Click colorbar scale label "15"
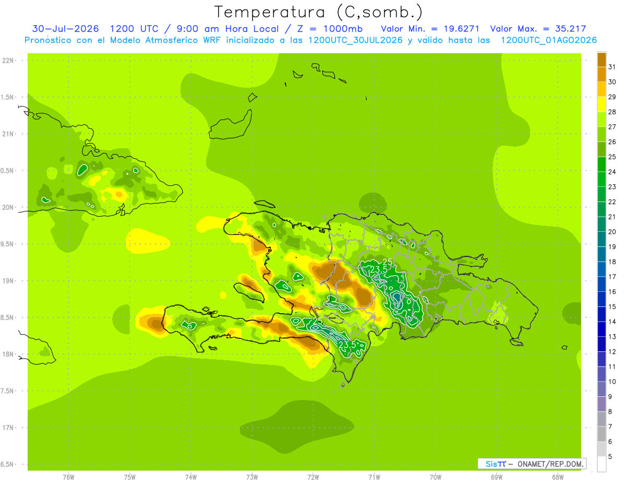 click(x=612, y=306)
